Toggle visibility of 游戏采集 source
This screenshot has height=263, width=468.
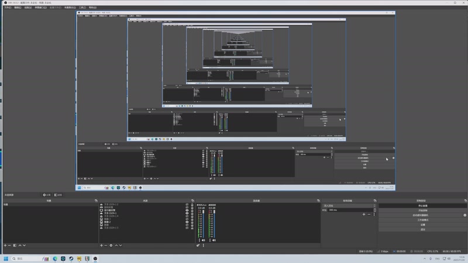(x=187, y=207)
